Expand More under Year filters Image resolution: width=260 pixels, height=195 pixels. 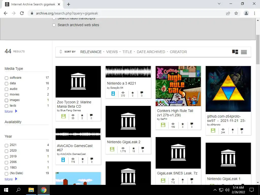11,179
